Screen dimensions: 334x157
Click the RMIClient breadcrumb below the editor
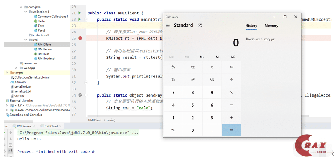click(x=95, y=120)
